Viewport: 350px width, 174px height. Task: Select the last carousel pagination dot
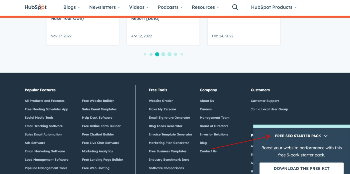pos(182,54)
